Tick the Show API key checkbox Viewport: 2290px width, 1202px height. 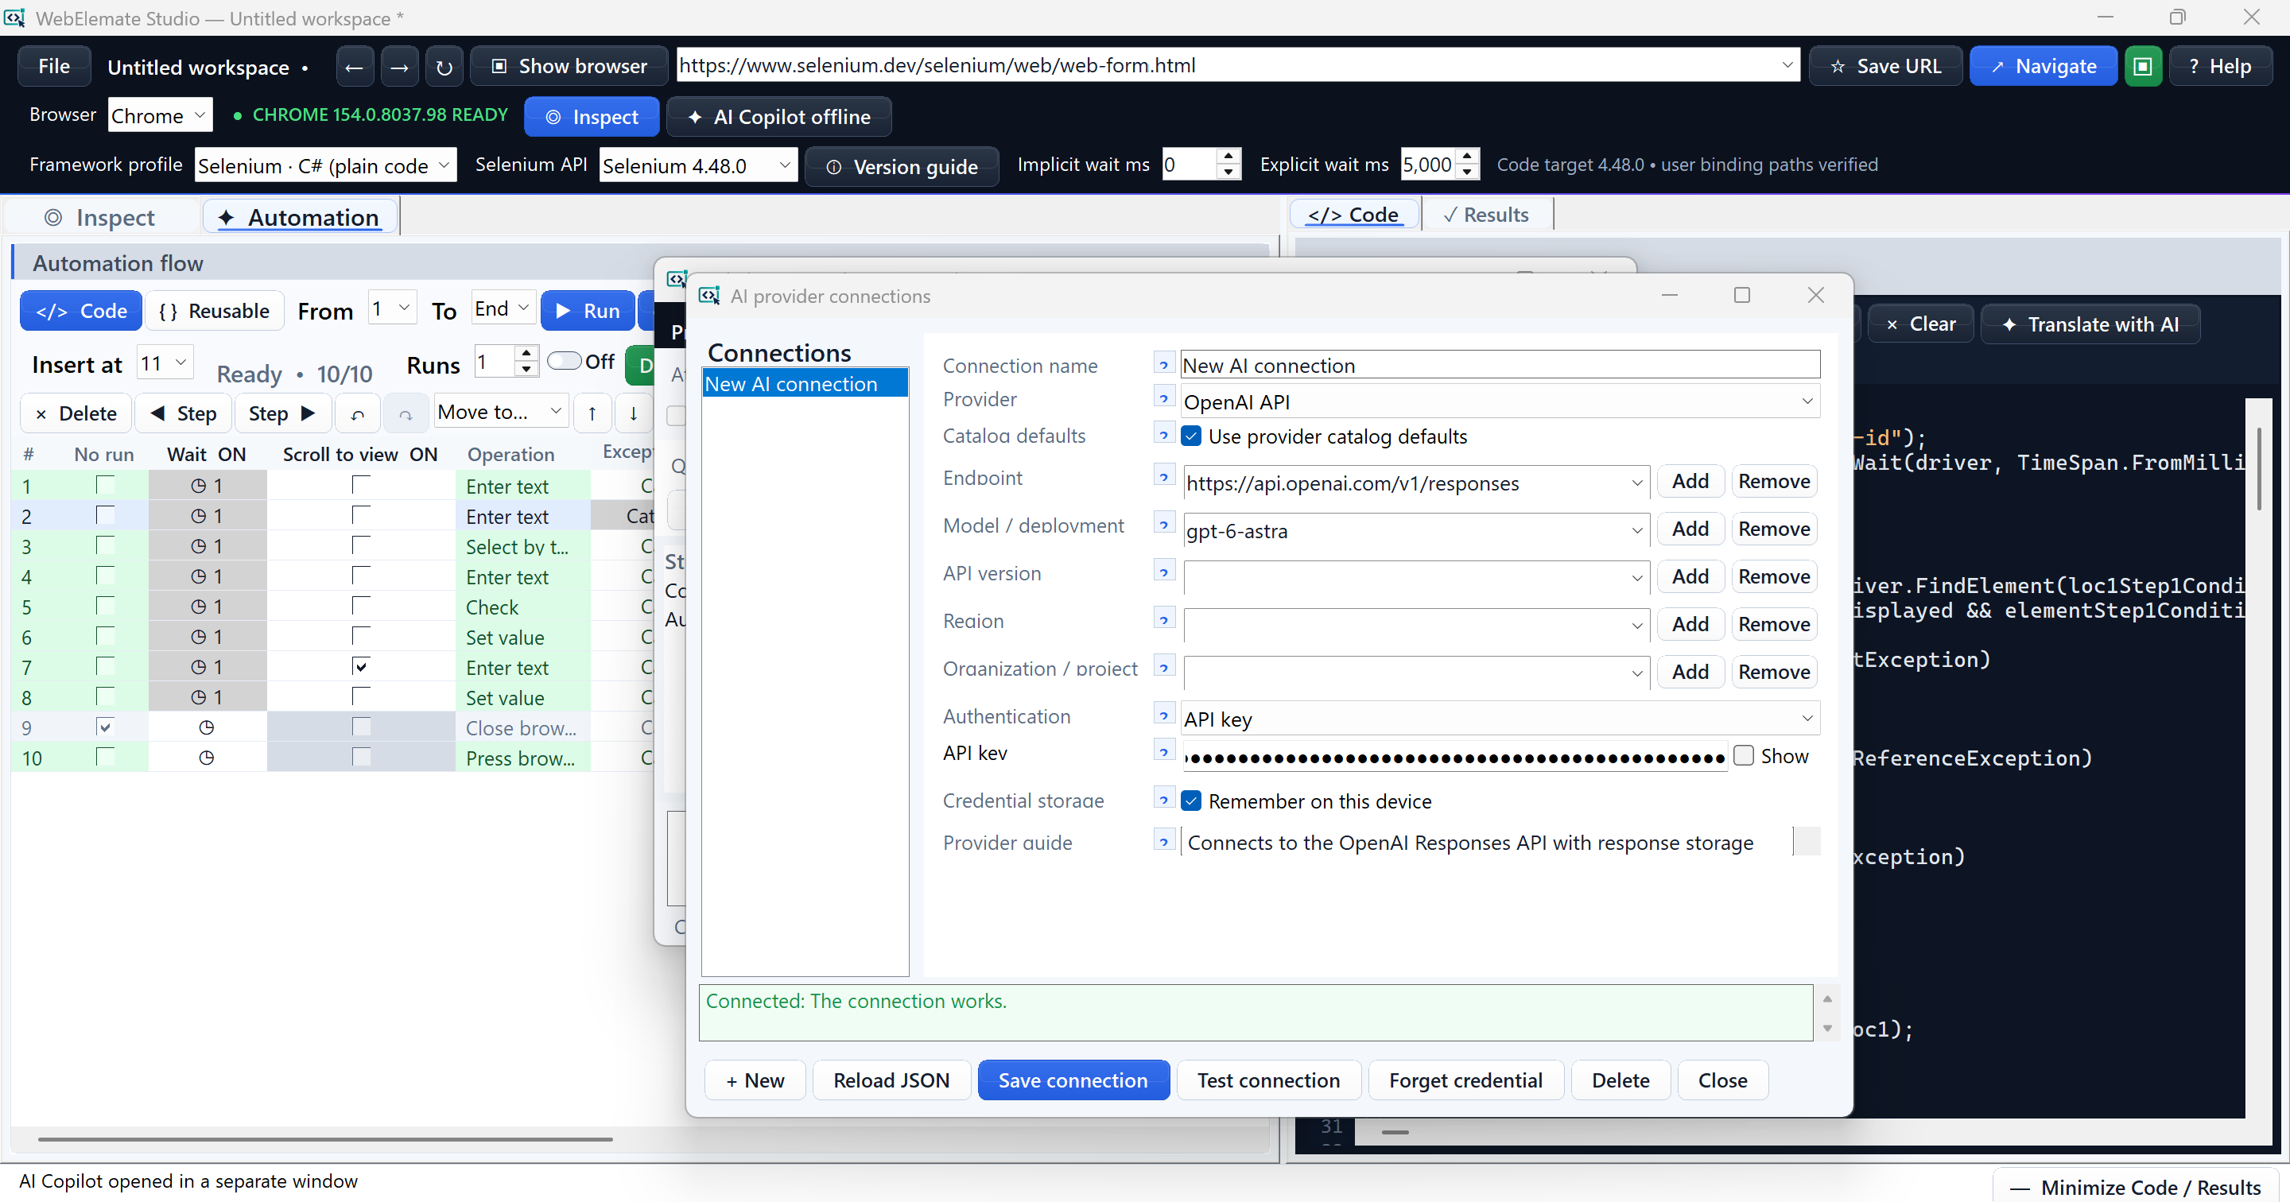point(1743,756)
